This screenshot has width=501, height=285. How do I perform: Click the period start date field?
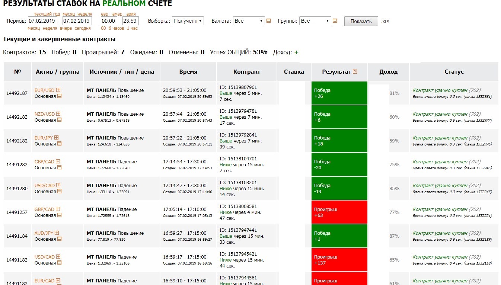click(42, 21)
